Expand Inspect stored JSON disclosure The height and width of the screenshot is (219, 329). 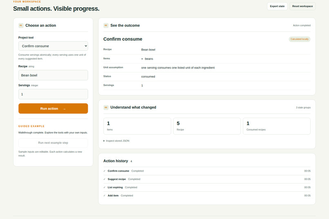(x=116, y=141)
